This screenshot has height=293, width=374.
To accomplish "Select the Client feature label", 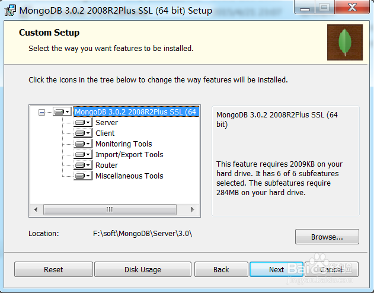I will click(x=105, y=133).
